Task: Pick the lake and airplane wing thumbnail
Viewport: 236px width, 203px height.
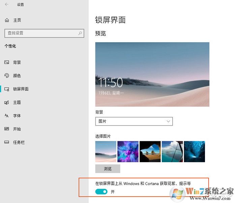Action: tap(172, 152)
